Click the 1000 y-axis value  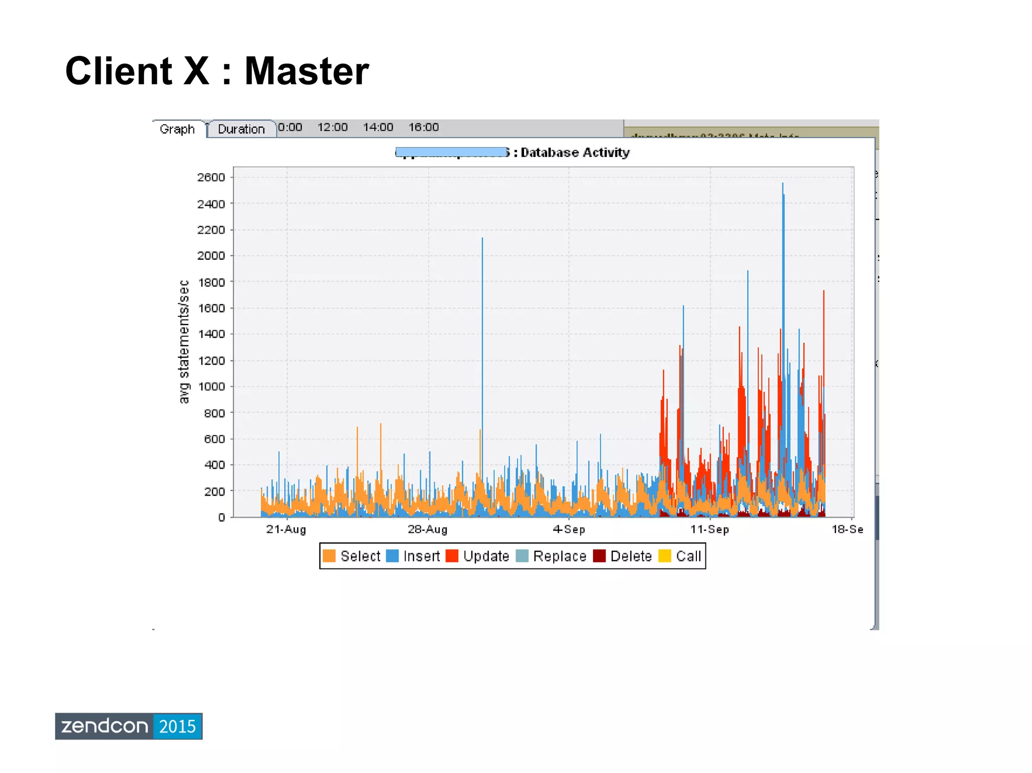tap(211, 387)
